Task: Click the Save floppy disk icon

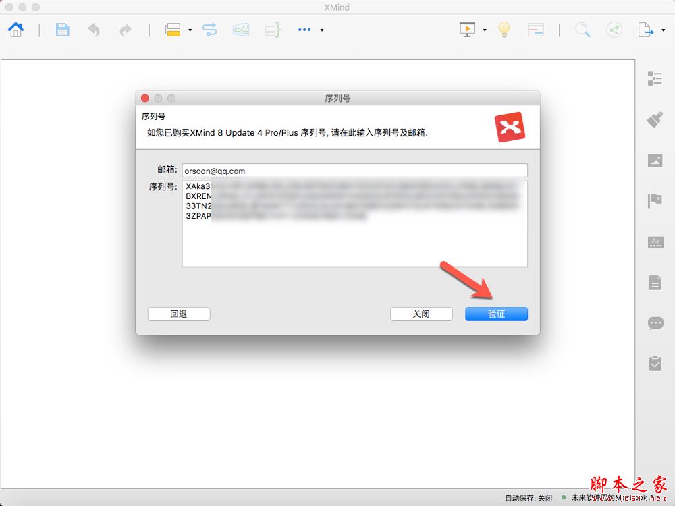Action: click(x=62, y=30)
